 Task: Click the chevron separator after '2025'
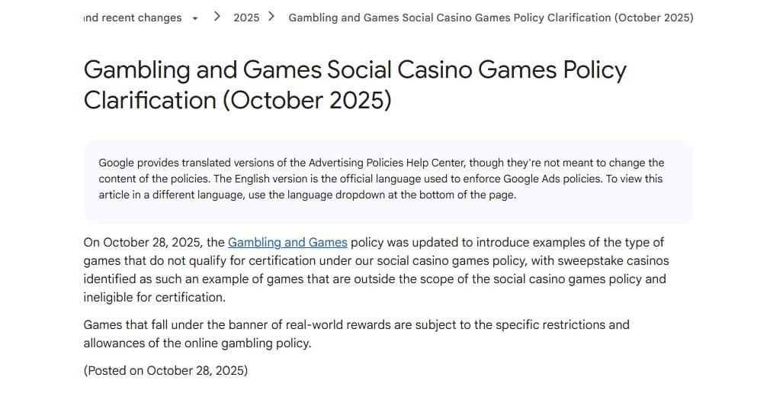tap(271, 17)
